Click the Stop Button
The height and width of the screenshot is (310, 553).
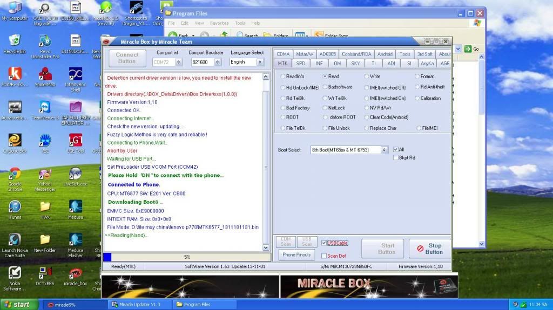[x=430, y=249]
